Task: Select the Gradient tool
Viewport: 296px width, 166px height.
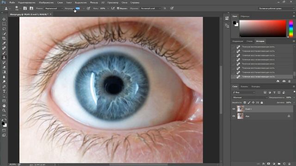Action: tap(4, 72)
